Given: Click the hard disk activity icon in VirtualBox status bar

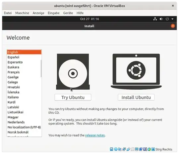Looking at the screenshot, I should (111, 149).
